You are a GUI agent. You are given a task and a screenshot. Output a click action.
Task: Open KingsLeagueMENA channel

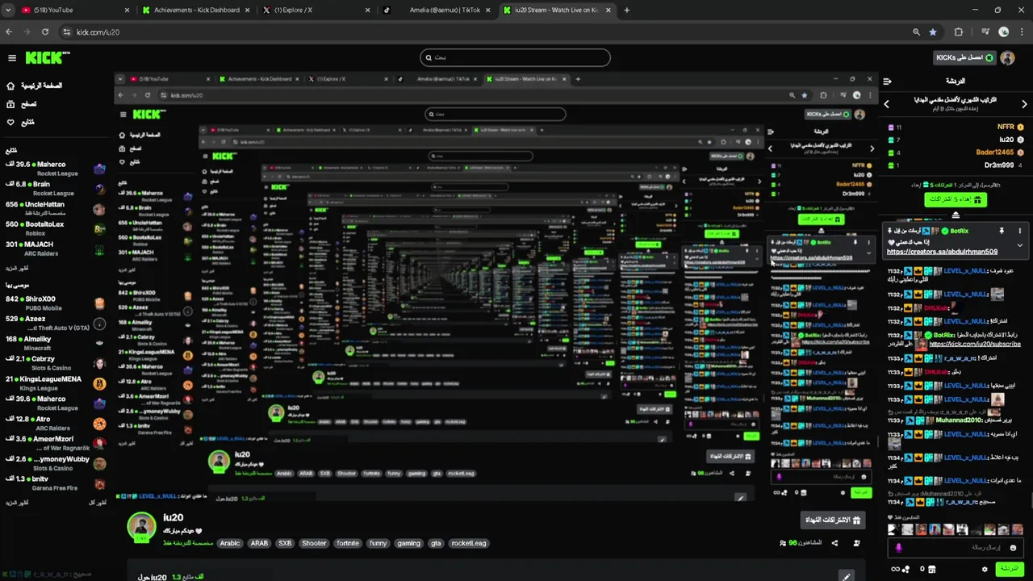click(x=53, y=383)
